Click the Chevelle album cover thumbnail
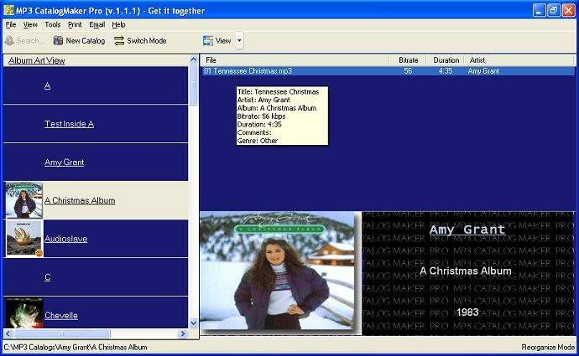The width and height of the screenshot is (579, 356). (x=24, y=312)
